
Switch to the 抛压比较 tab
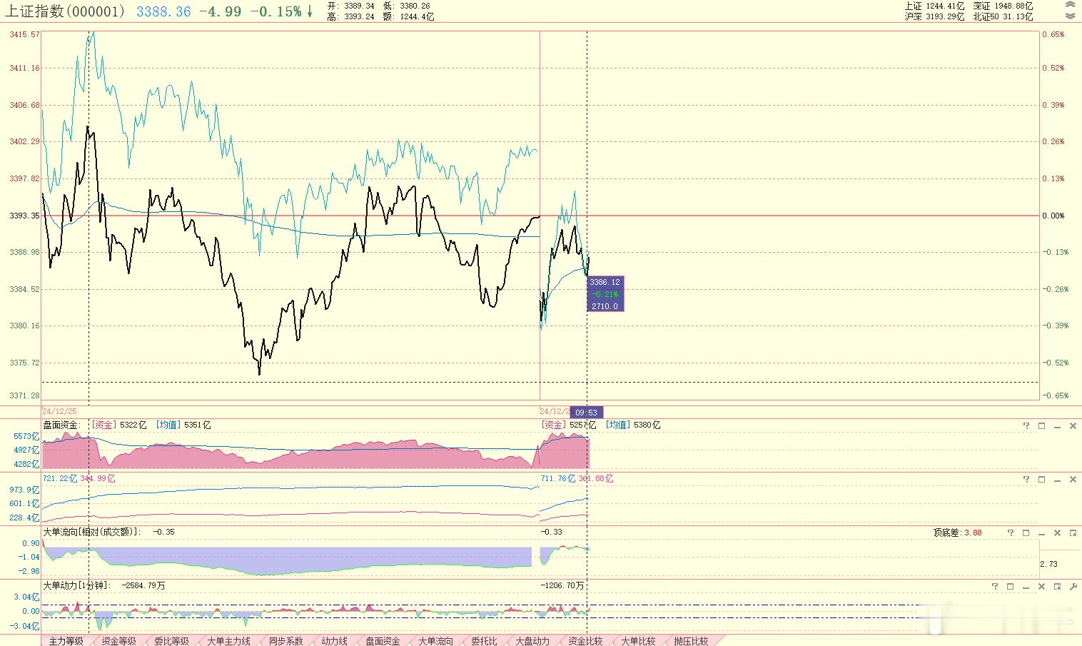coord(692,641)
